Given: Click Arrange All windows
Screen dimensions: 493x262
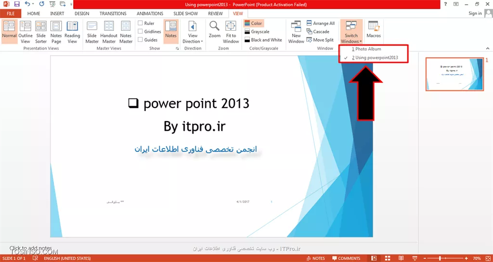Looking at the screenshot, I should (320, 23).
